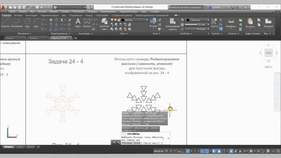Viewport: 281px width, 158px height.
Task: Click the Размер dimension tool
Action: click(x=87, y=23)
